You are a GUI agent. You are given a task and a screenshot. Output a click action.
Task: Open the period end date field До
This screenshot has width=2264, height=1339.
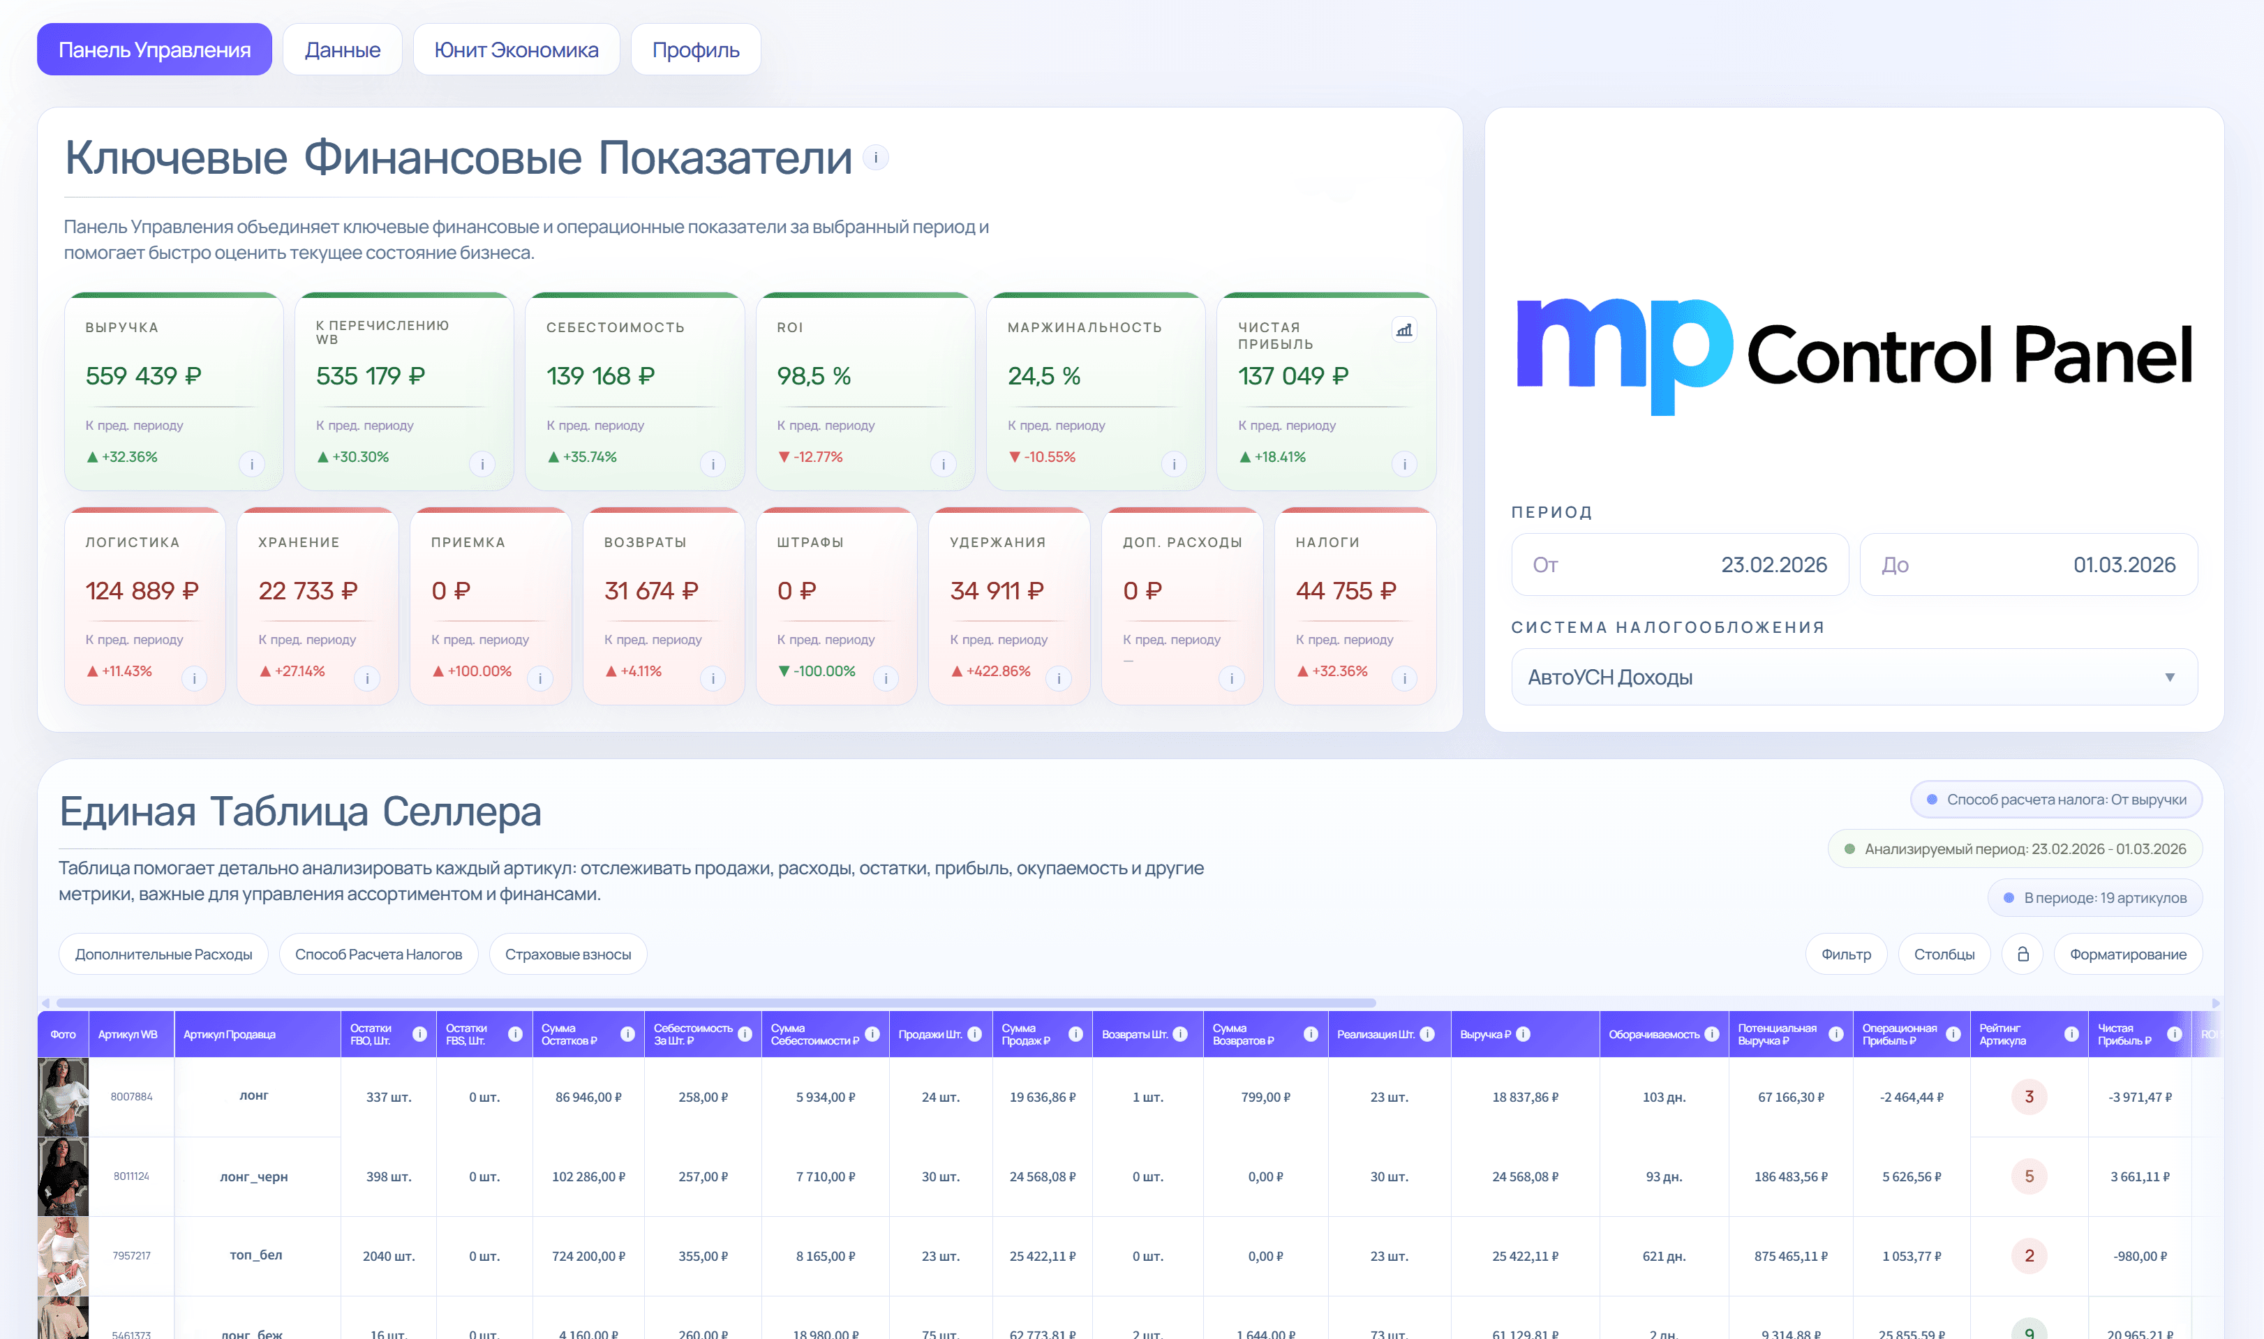point(2029,564)
